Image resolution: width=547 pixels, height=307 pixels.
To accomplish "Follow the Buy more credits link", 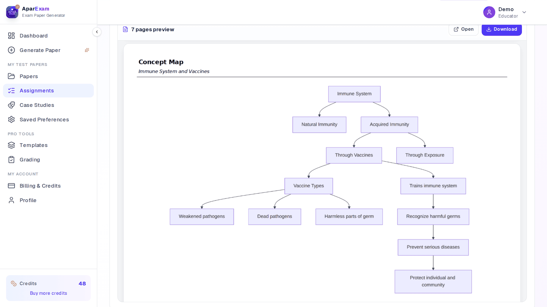I will point(48,293).
